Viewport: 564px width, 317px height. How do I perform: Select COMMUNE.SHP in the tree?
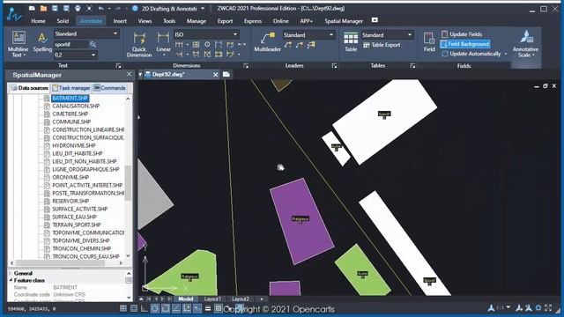(x=71, y=122)
